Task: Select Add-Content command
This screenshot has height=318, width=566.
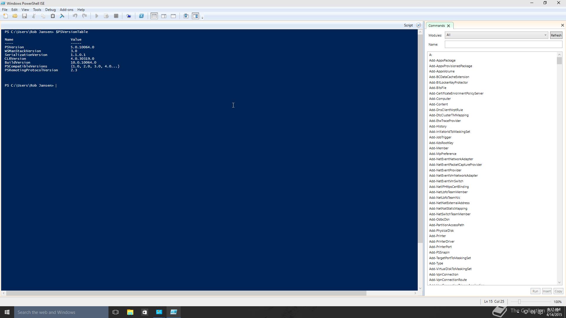Action: coord(438,104)
